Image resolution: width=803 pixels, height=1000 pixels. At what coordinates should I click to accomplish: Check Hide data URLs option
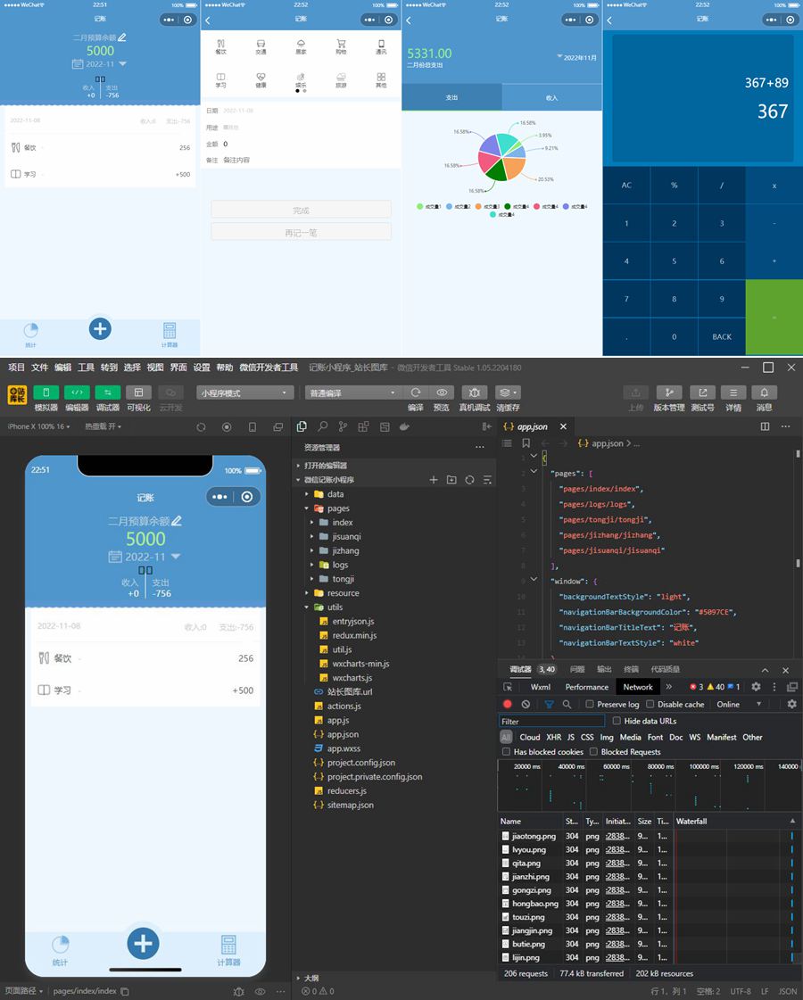pyautogui.click(x=617, y=721)
